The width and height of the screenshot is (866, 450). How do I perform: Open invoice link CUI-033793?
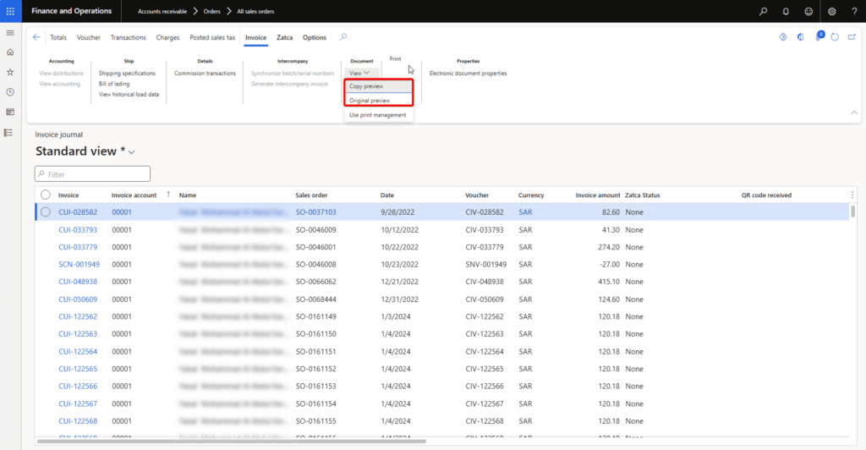(x=78, y=230)
